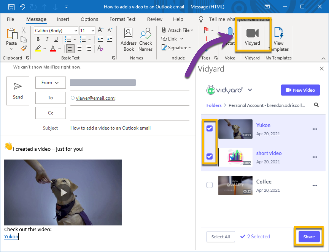Screen dimensions: 329x252
Task: Open the Basic Text dialog launcher
Action: click(x=114, y=58)
